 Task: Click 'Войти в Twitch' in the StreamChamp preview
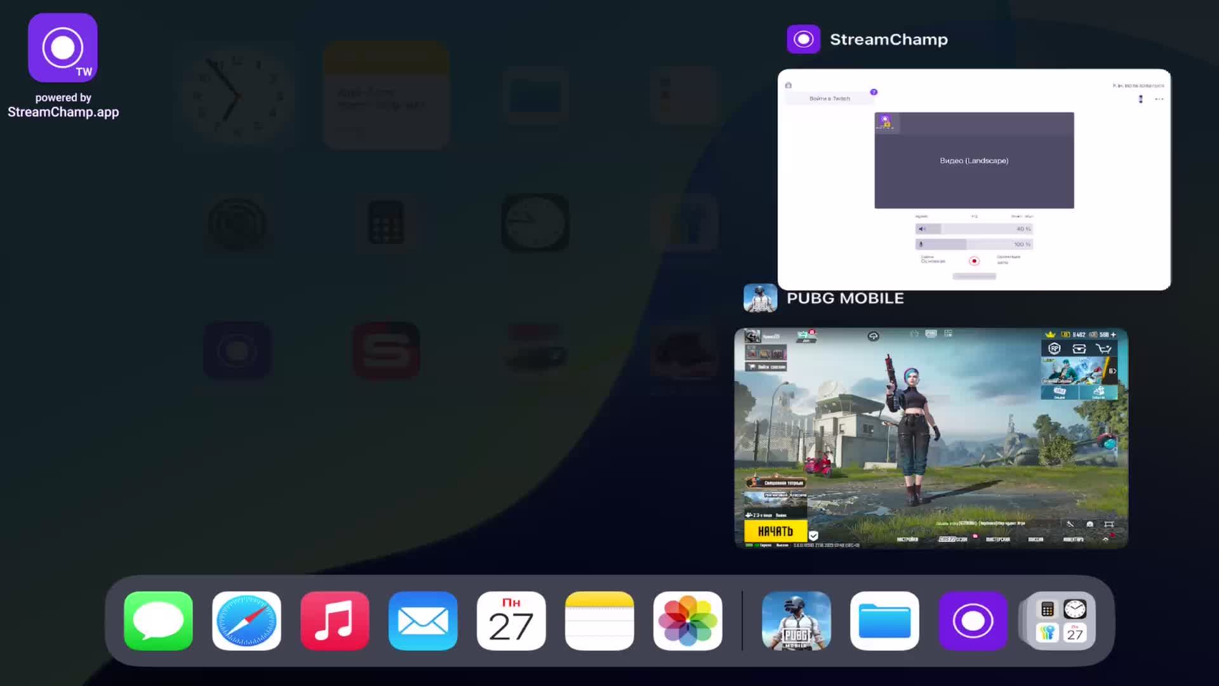pyautogui.click(x=829, y=98)
